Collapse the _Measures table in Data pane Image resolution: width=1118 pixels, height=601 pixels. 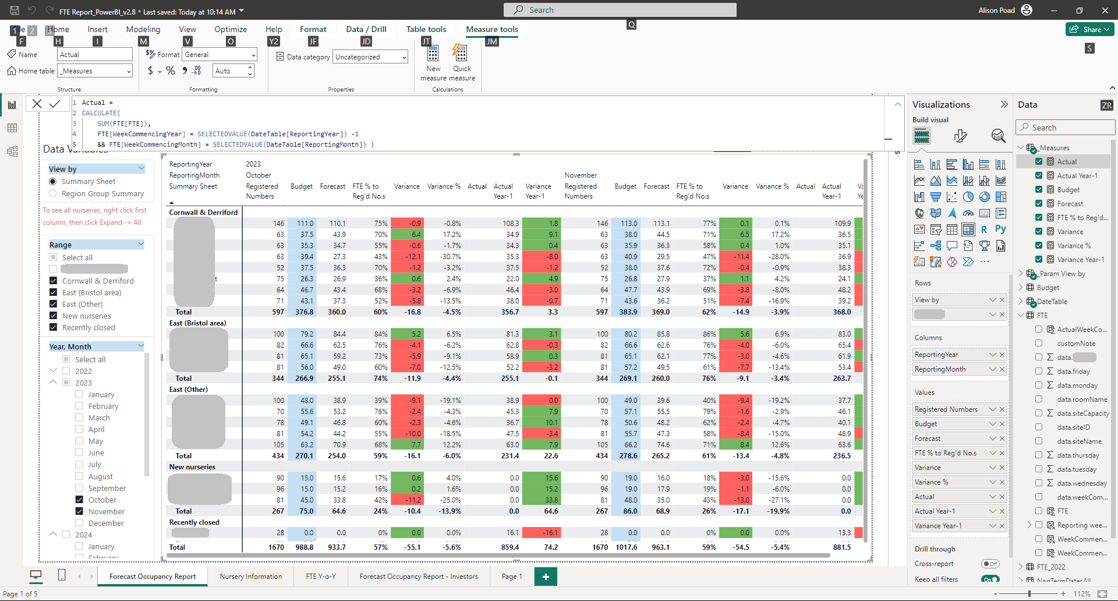pos(1021,148)
